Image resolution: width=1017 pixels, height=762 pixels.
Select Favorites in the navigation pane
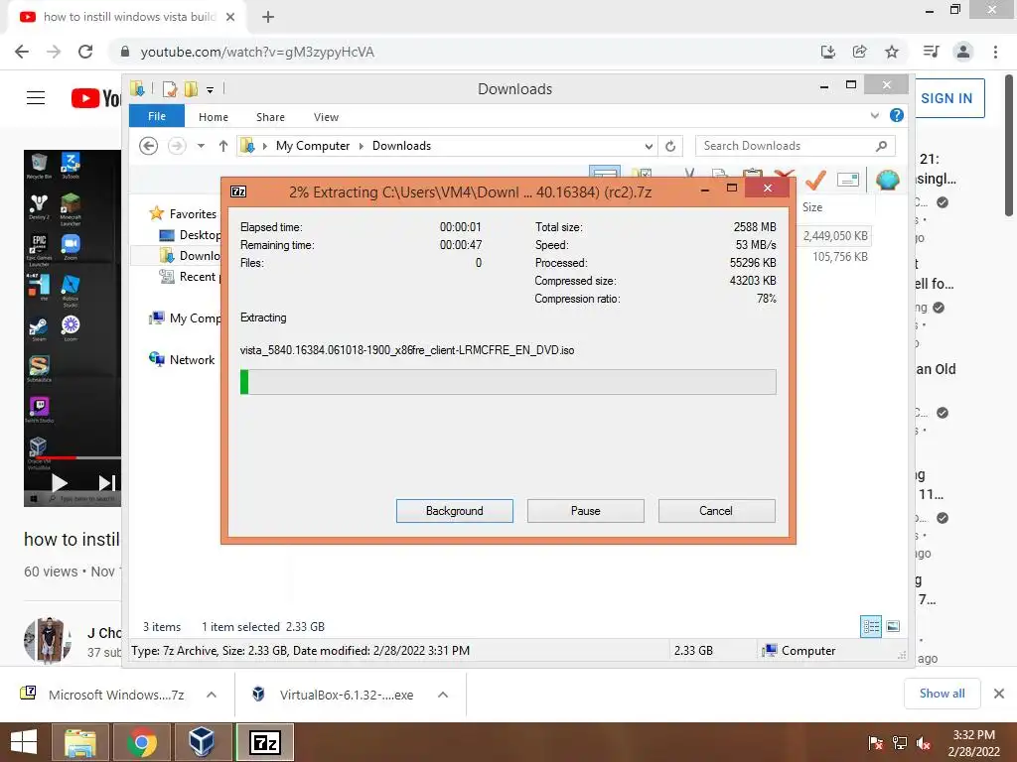point(193,214)
